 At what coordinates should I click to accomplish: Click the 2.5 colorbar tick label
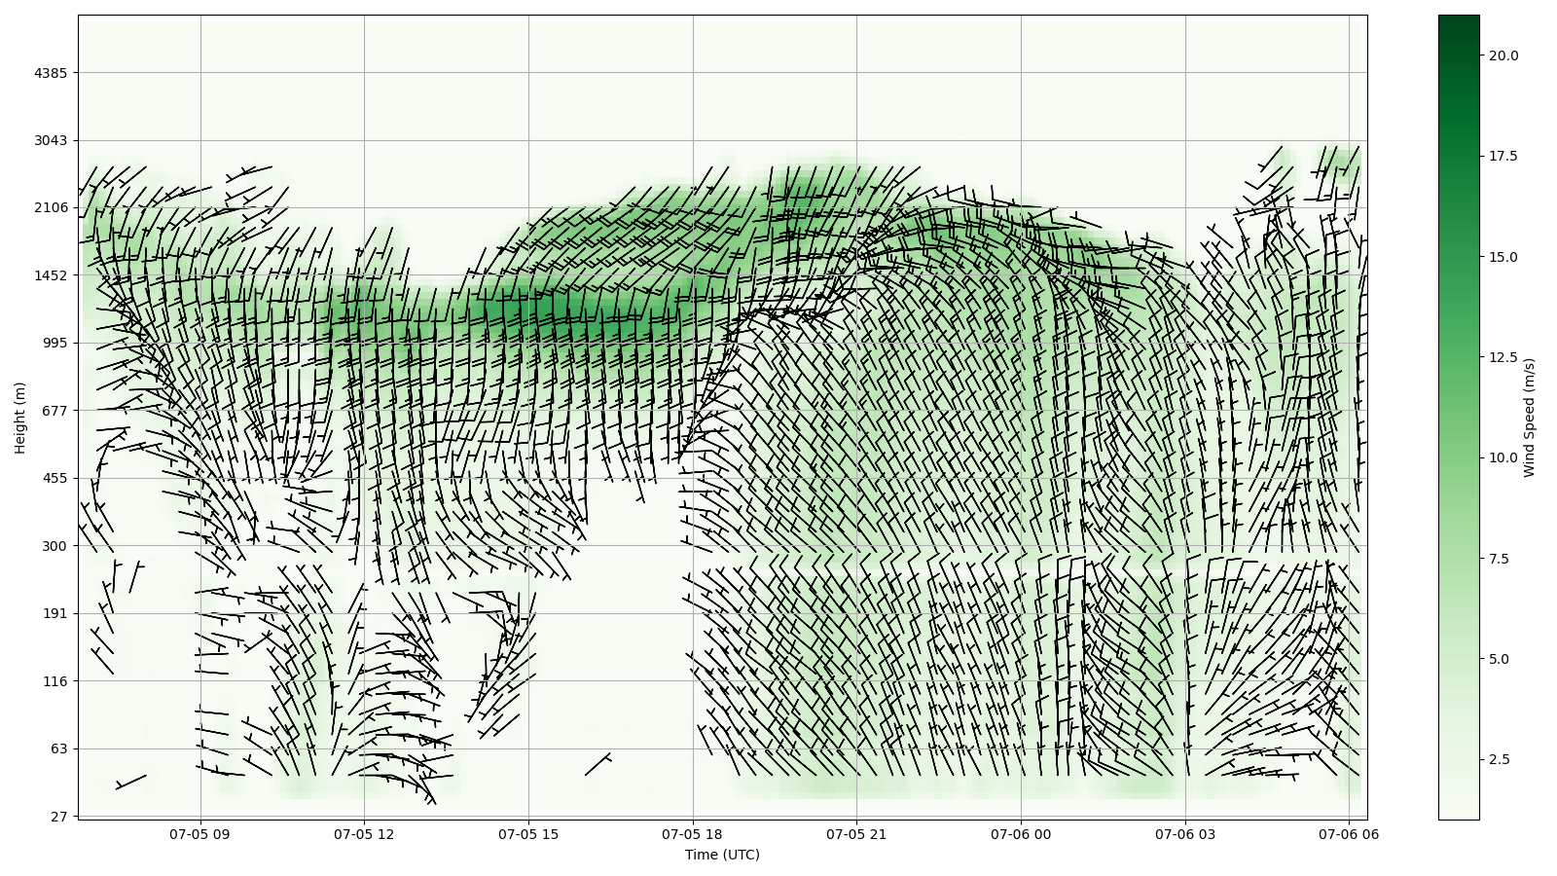(1500, 760)
